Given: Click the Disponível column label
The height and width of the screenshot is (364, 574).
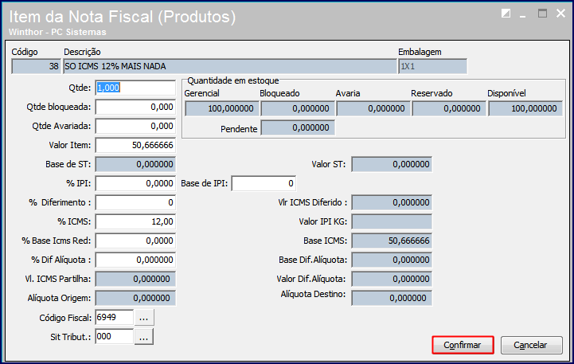Looking at the screenshot, I should [x=506, y=93].
